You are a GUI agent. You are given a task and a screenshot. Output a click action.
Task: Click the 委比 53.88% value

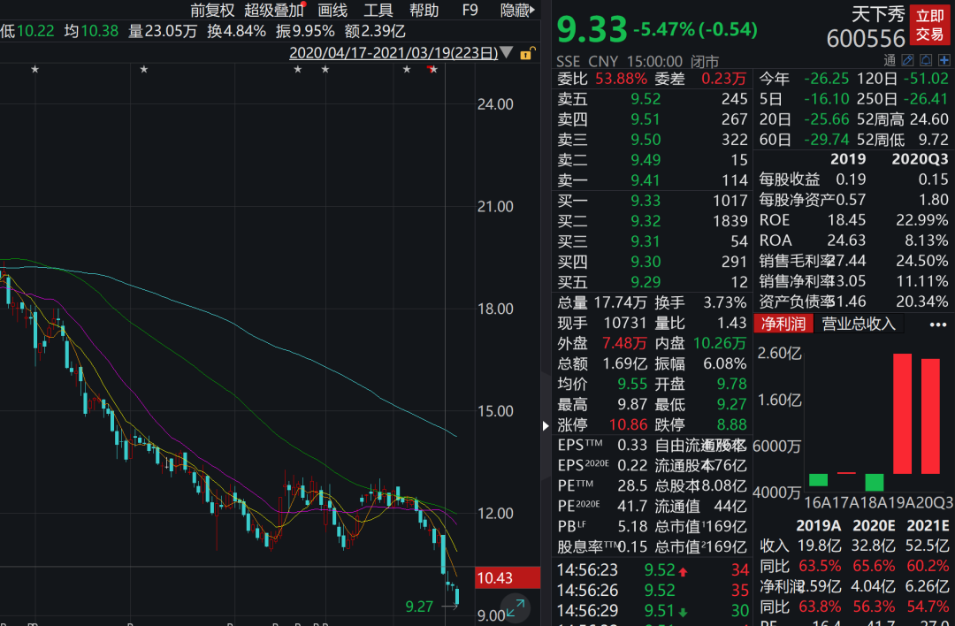click(x=622, y=79)
